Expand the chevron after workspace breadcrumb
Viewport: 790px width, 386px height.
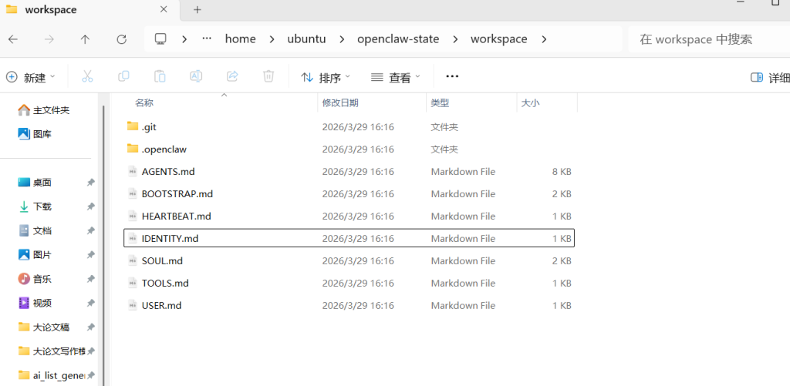(544, 39)
